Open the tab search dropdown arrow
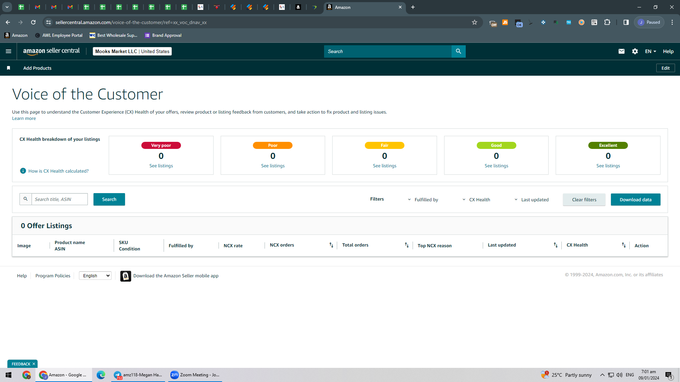Image resolution: width=680 pixels, height=382 pixels. [x=7, y=7]
